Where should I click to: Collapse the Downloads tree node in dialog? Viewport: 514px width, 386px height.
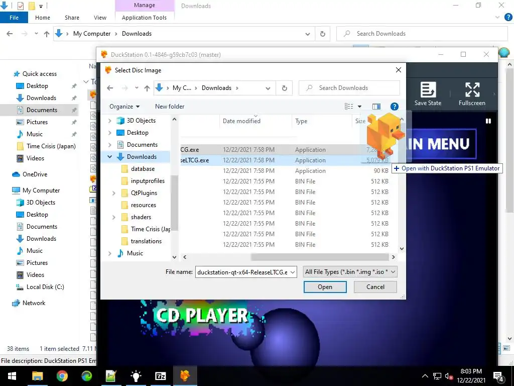click(110, 157)
